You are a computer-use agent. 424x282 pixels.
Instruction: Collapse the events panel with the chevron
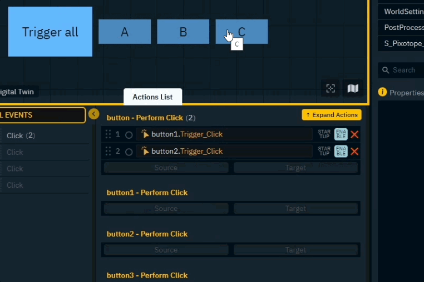tap(94, 114)
